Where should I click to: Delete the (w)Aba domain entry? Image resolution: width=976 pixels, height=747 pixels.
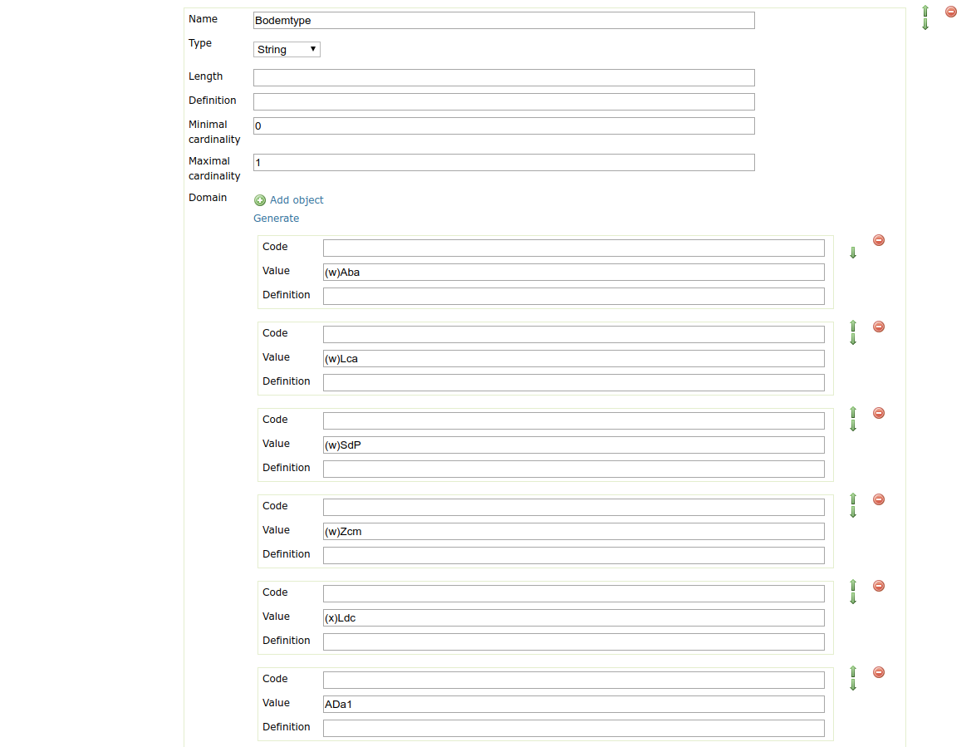pos(879,240)
